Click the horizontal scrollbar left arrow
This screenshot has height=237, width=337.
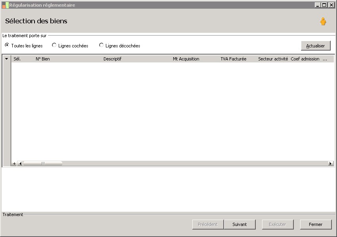(20, 164)
